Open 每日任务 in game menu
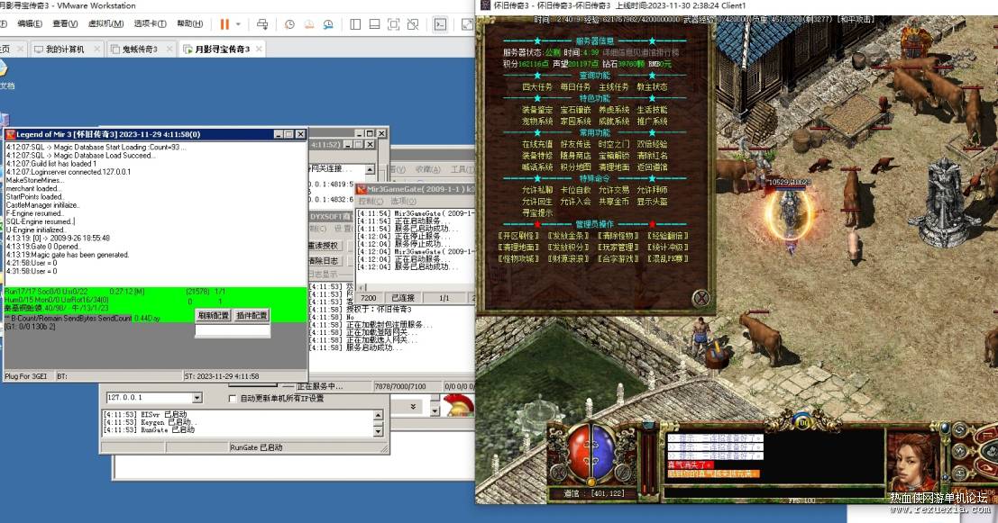 pyautogui.click(x=575, y=87)
